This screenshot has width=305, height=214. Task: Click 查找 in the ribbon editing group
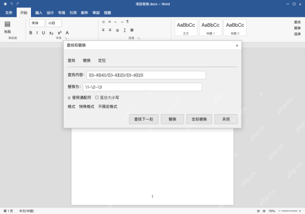pos(297,22)
